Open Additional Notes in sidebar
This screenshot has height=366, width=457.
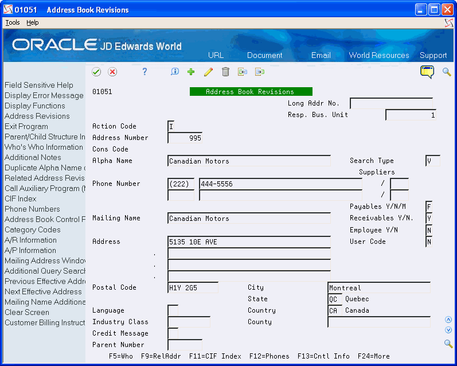point(33,158)
